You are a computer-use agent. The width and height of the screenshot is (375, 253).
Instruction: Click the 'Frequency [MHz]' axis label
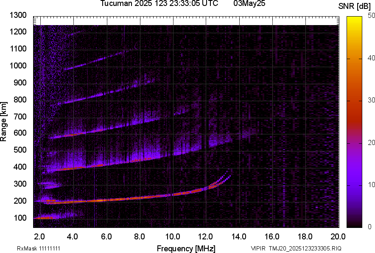click(x=186, y=248)
